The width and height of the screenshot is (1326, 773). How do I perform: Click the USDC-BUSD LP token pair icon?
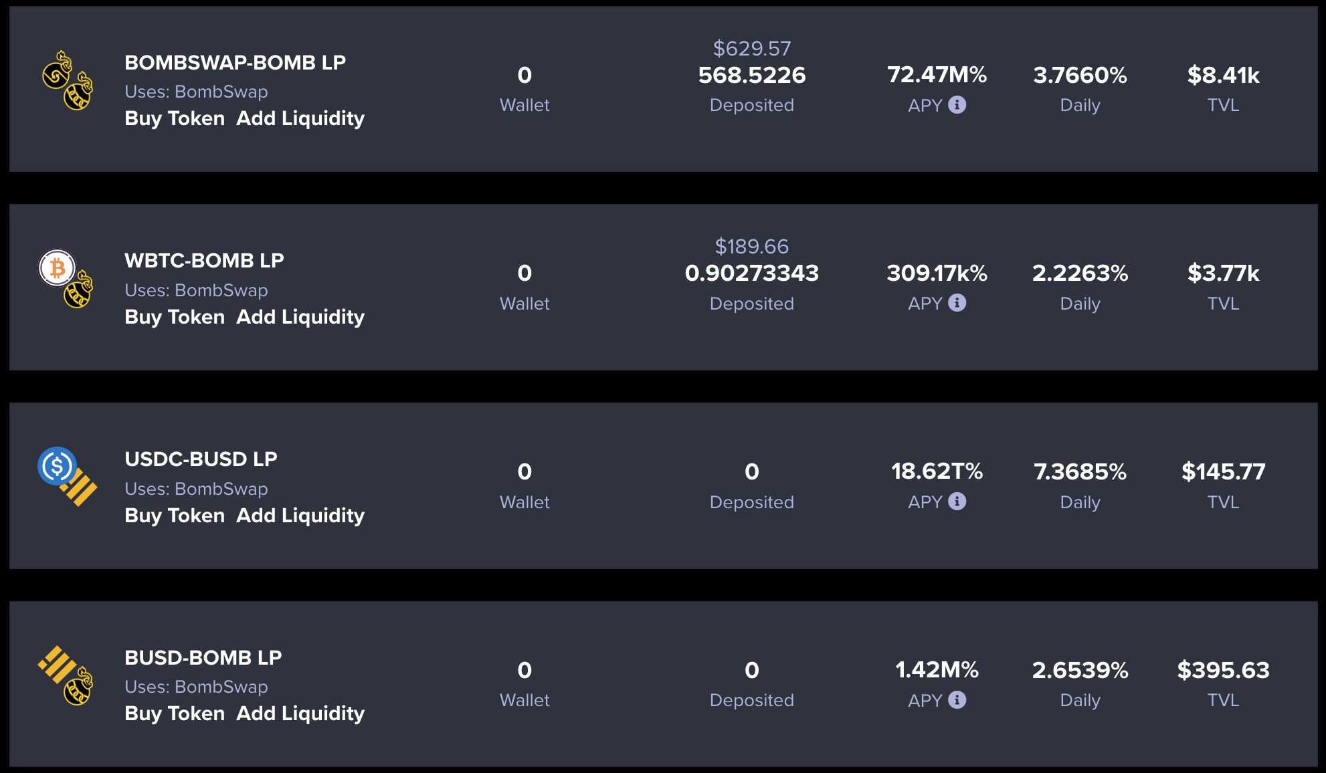pos(67,476)
